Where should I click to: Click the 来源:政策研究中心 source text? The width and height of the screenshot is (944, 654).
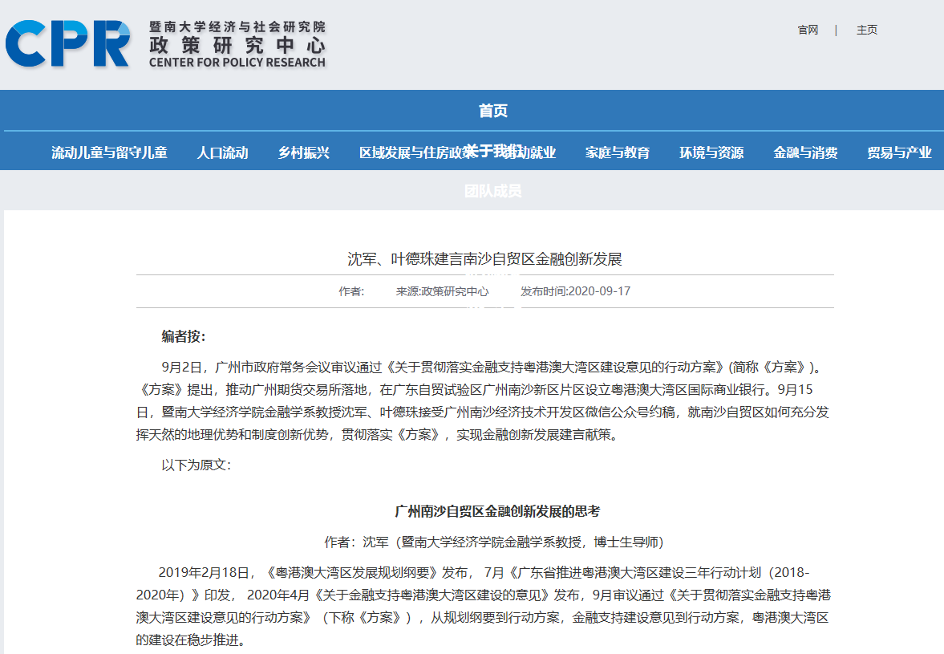point(442,291)
